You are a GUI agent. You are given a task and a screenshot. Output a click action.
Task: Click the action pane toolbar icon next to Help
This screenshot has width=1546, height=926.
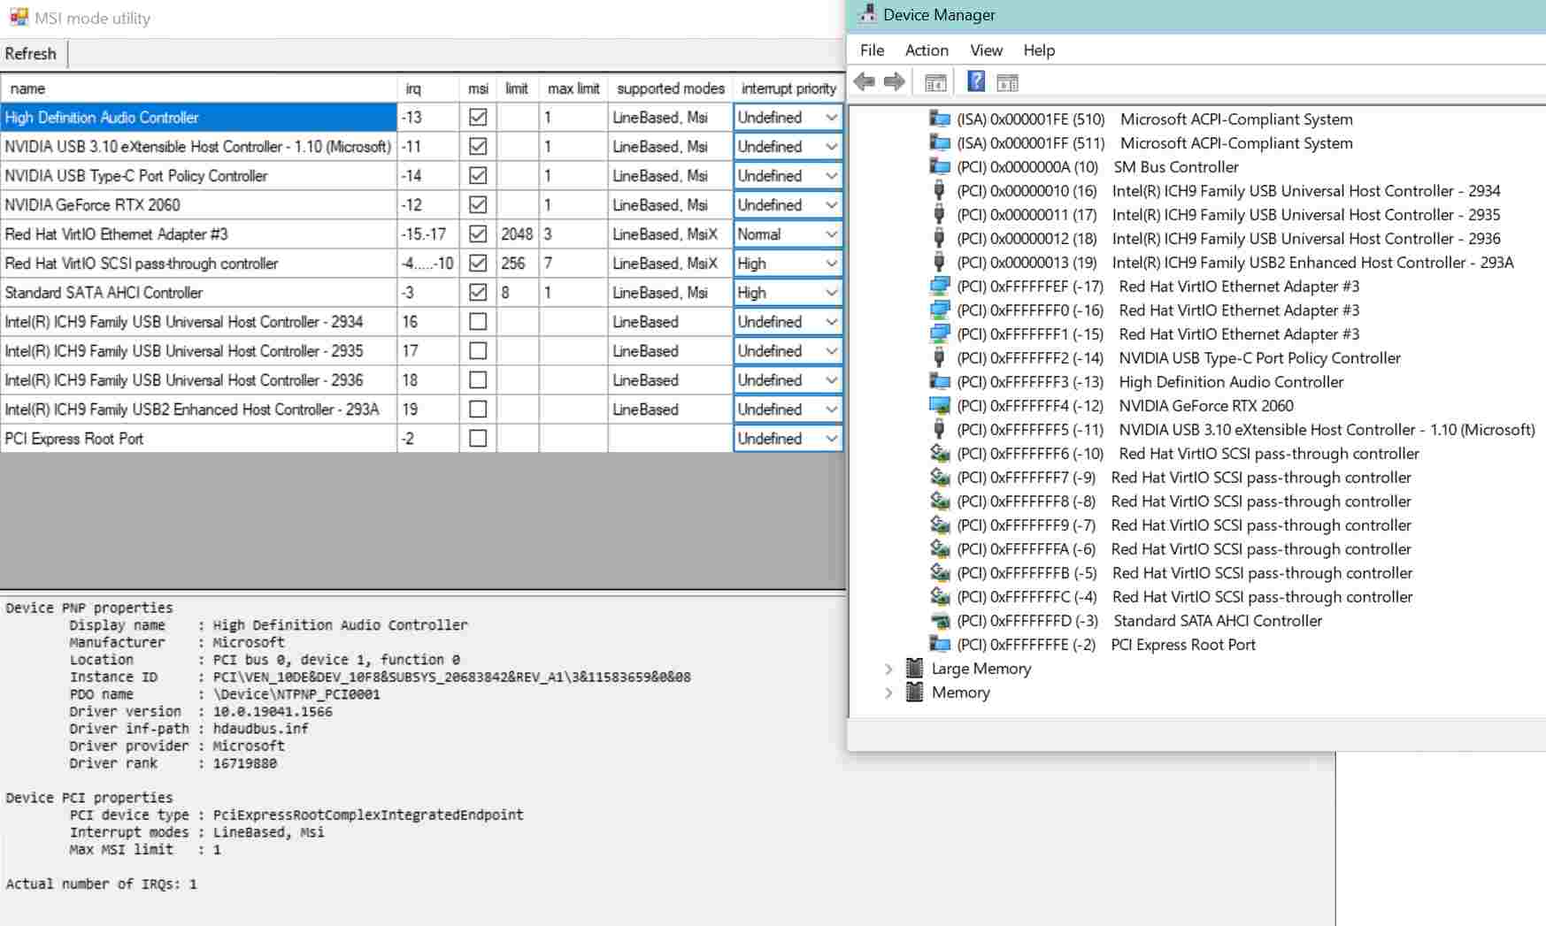(x=1007, y=83)
